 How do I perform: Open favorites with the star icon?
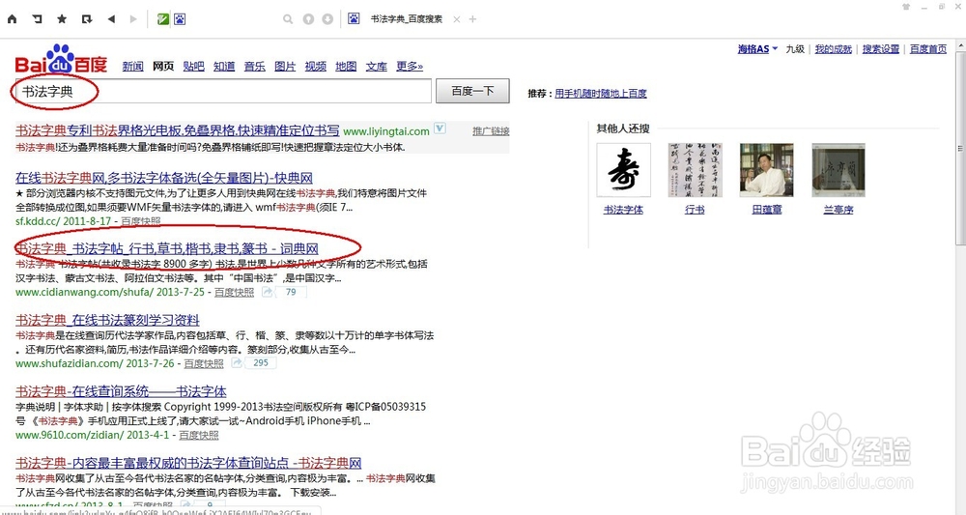click(x=62, y=19)
